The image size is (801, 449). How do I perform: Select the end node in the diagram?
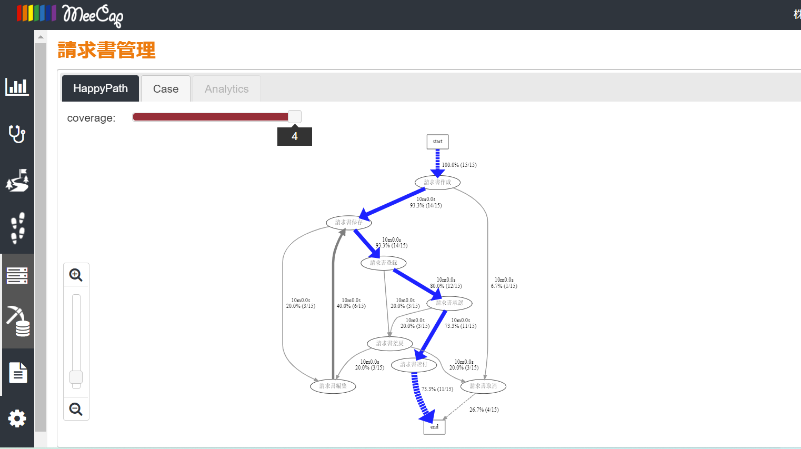[x=434, y=426]
